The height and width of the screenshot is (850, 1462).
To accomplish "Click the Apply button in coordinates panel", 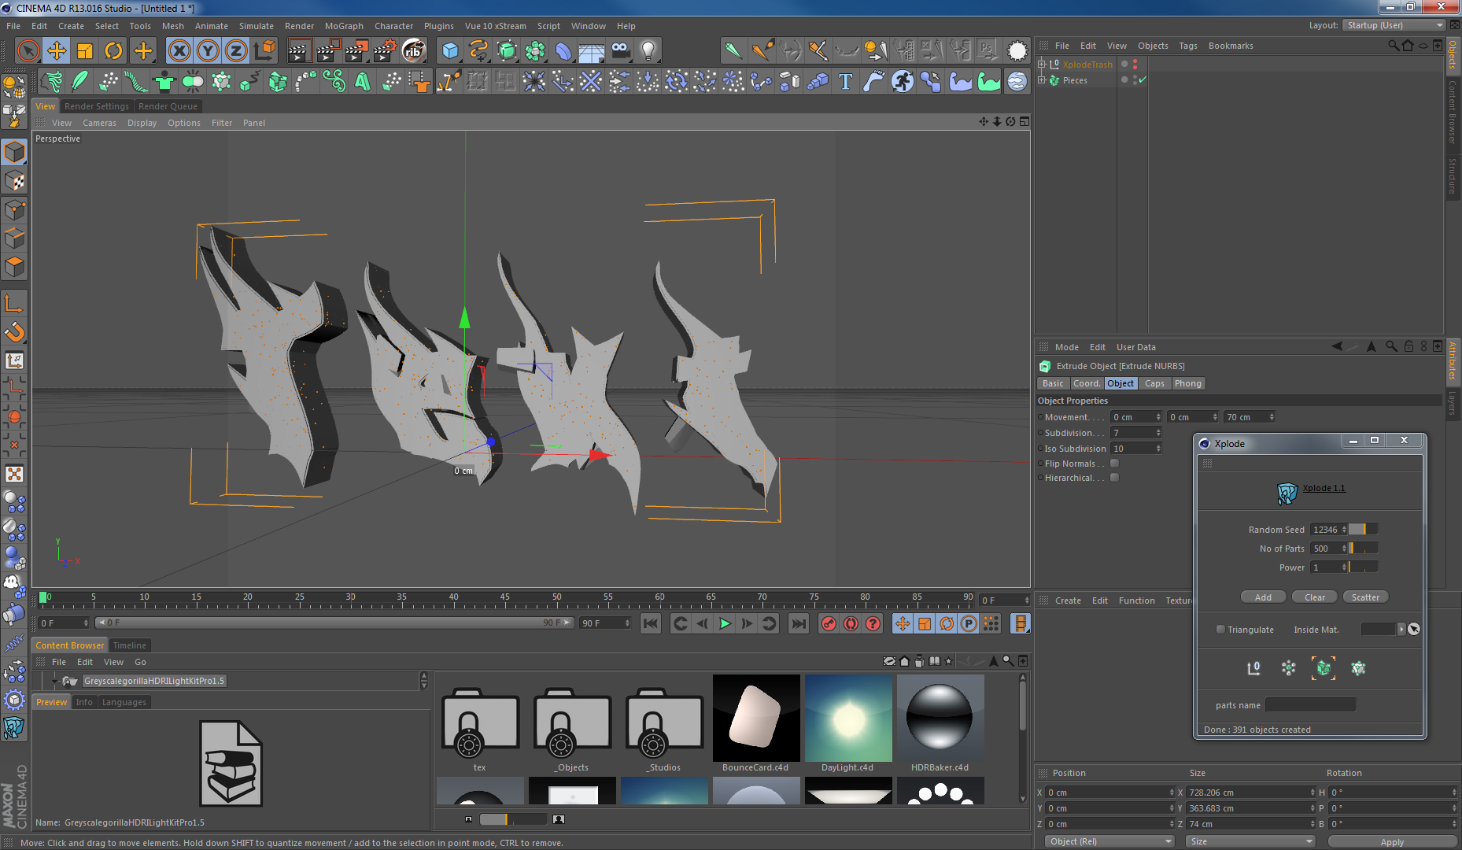I will click(x=1392, y=842).
